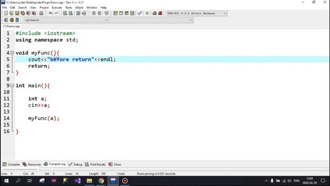The image size is (330, 186).
Task: Open the Edit menu
Action: point(12,7)
